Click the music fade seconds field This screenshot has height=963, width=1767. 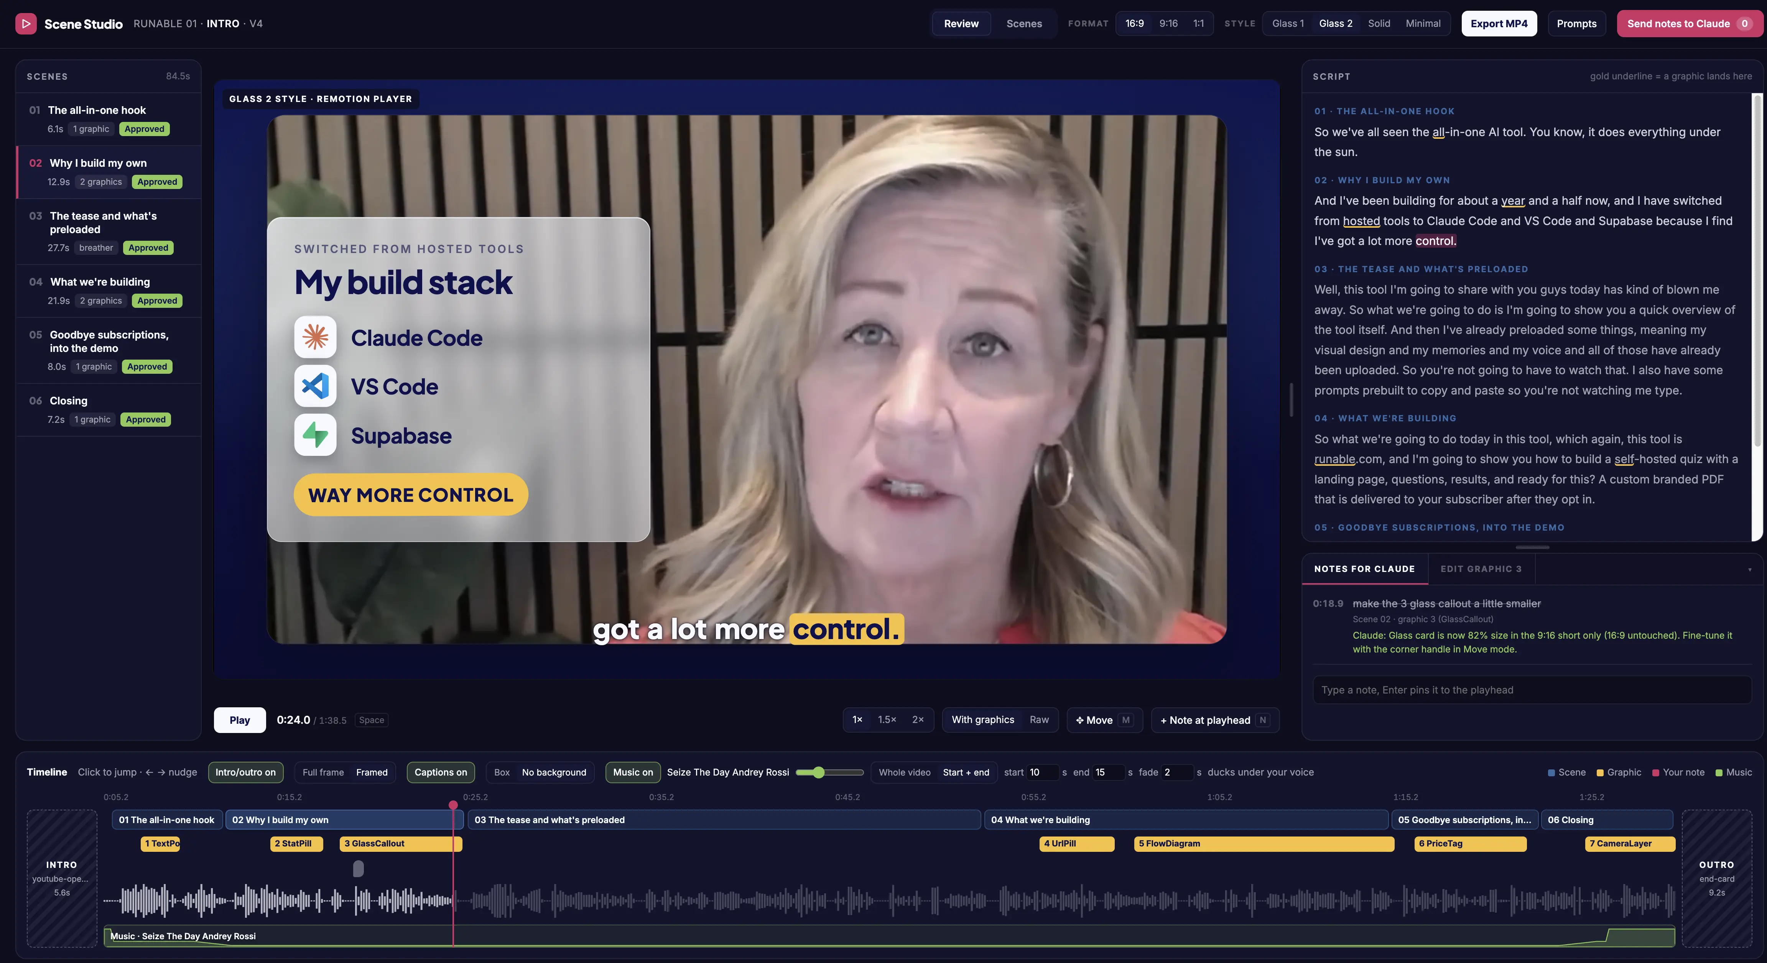pos(1176,772)
